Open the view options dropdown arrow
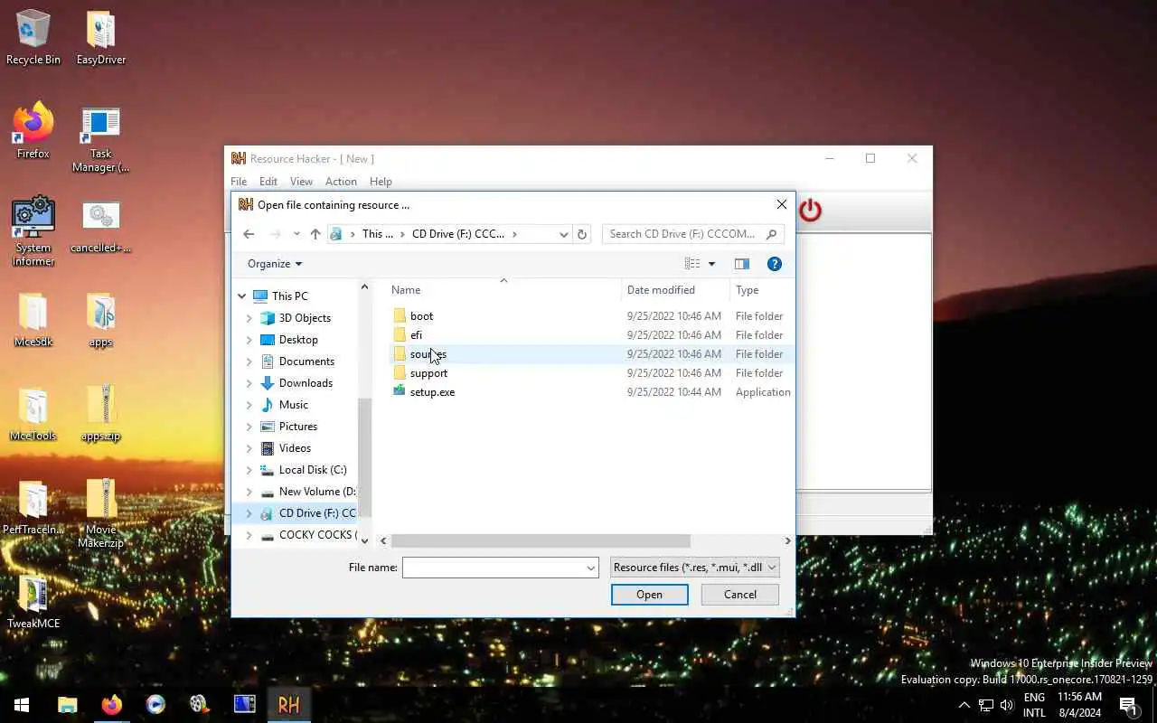The width and height of the screenshot is (1157, 723). pyautogui.click(x=711, y=264)
